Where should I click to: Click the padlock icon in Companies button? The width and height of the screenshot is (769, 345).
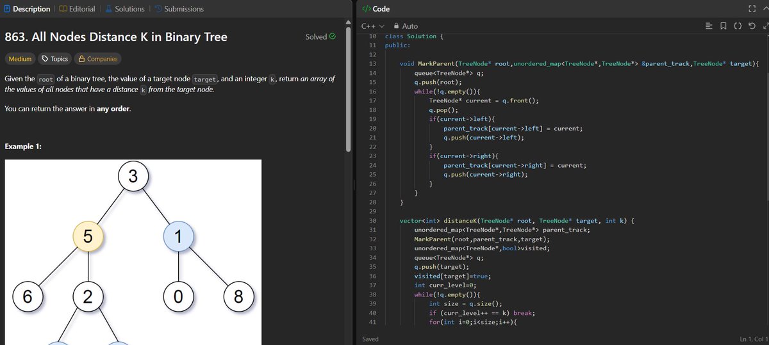pos(81,59)
